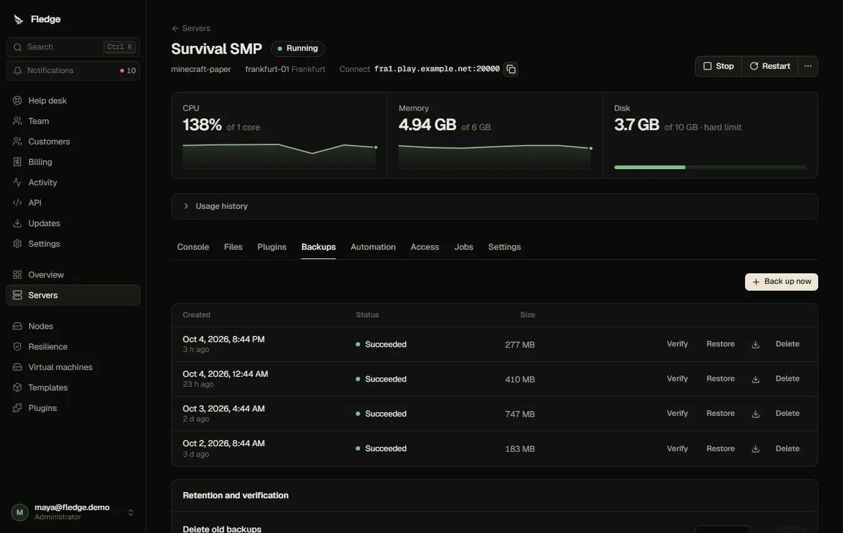Open Resilience page
Viewport: 843px width, 533px height.
tap(73, 346)
